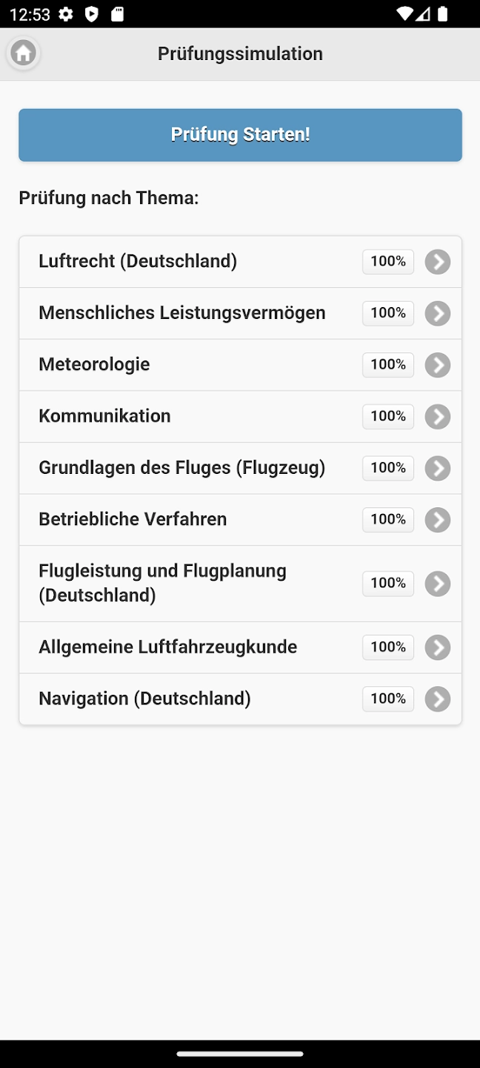Click Betriebliche Verfahren chevron icon
The image size is (480, 1068).
pos(438,520)
